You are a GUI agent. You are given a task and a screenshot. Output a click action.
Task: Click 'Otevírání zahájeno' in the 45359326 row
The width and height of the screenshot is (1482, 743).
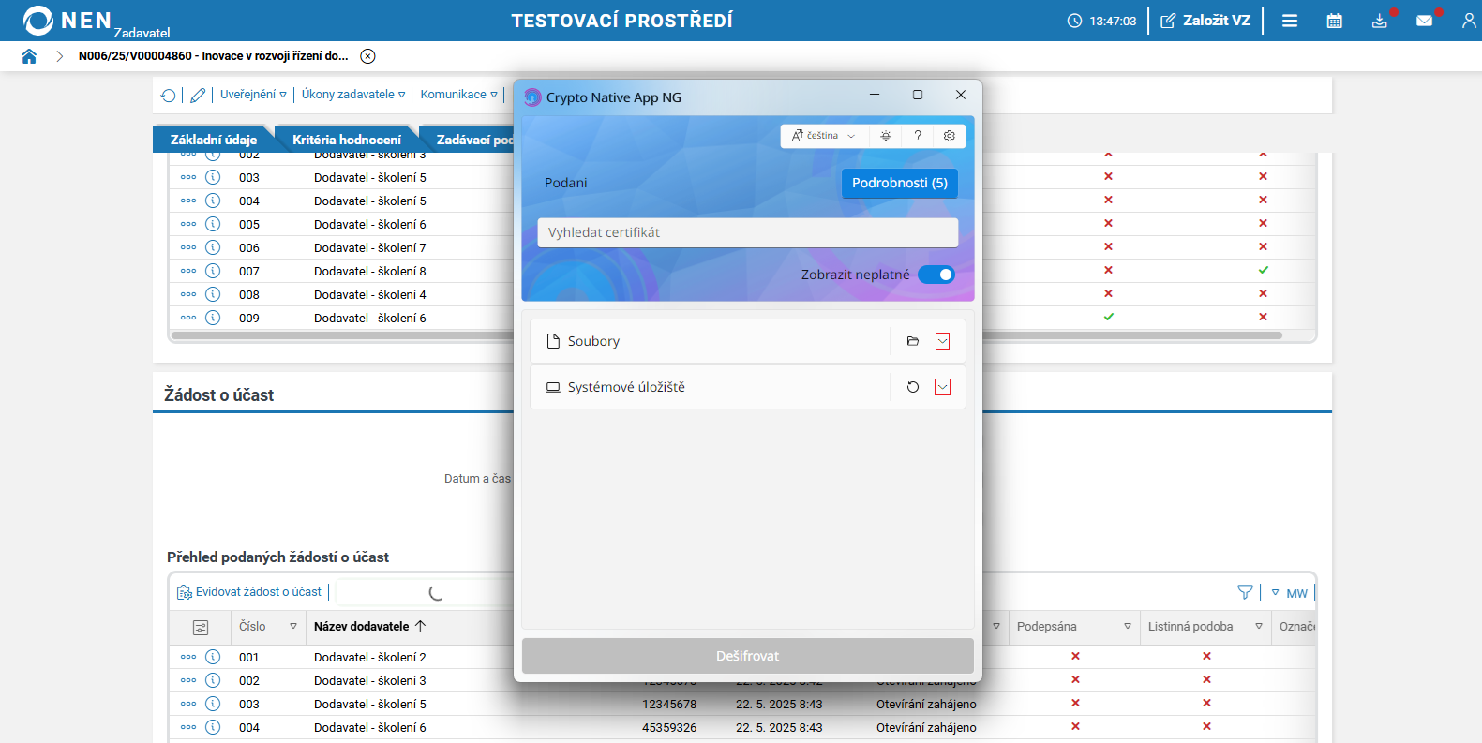[926, 727]
